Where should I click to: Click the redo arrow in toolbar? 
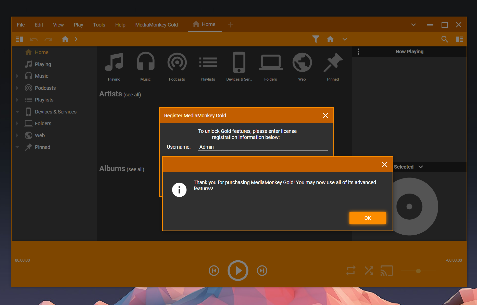pos(48,39)
